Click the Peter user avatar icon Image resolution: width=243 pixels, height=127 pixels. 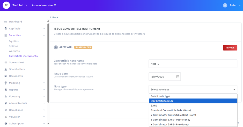pos(225,5)
